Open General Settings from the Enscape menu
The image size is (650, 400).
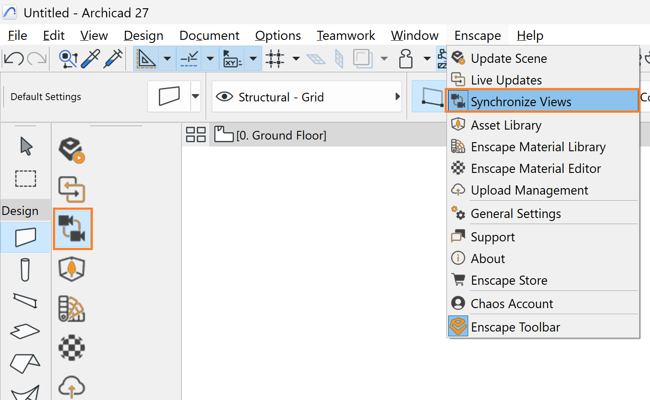[x=543, y=214]
